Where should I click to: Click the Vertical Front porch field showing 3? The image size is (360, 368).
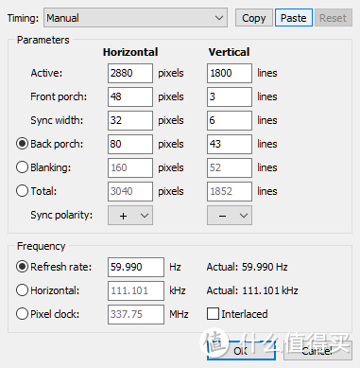(x=230, y=96)
